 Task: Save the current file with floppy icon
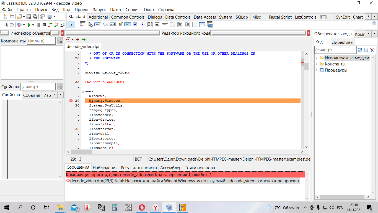pyautogui.click(x=29, y=17)
